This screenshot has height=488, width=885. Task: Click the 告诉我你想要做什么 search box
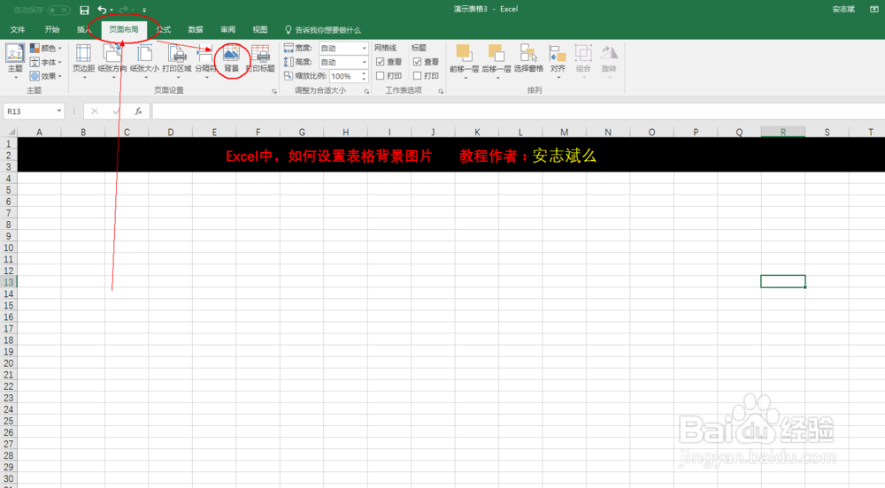(x=322, y=30)
